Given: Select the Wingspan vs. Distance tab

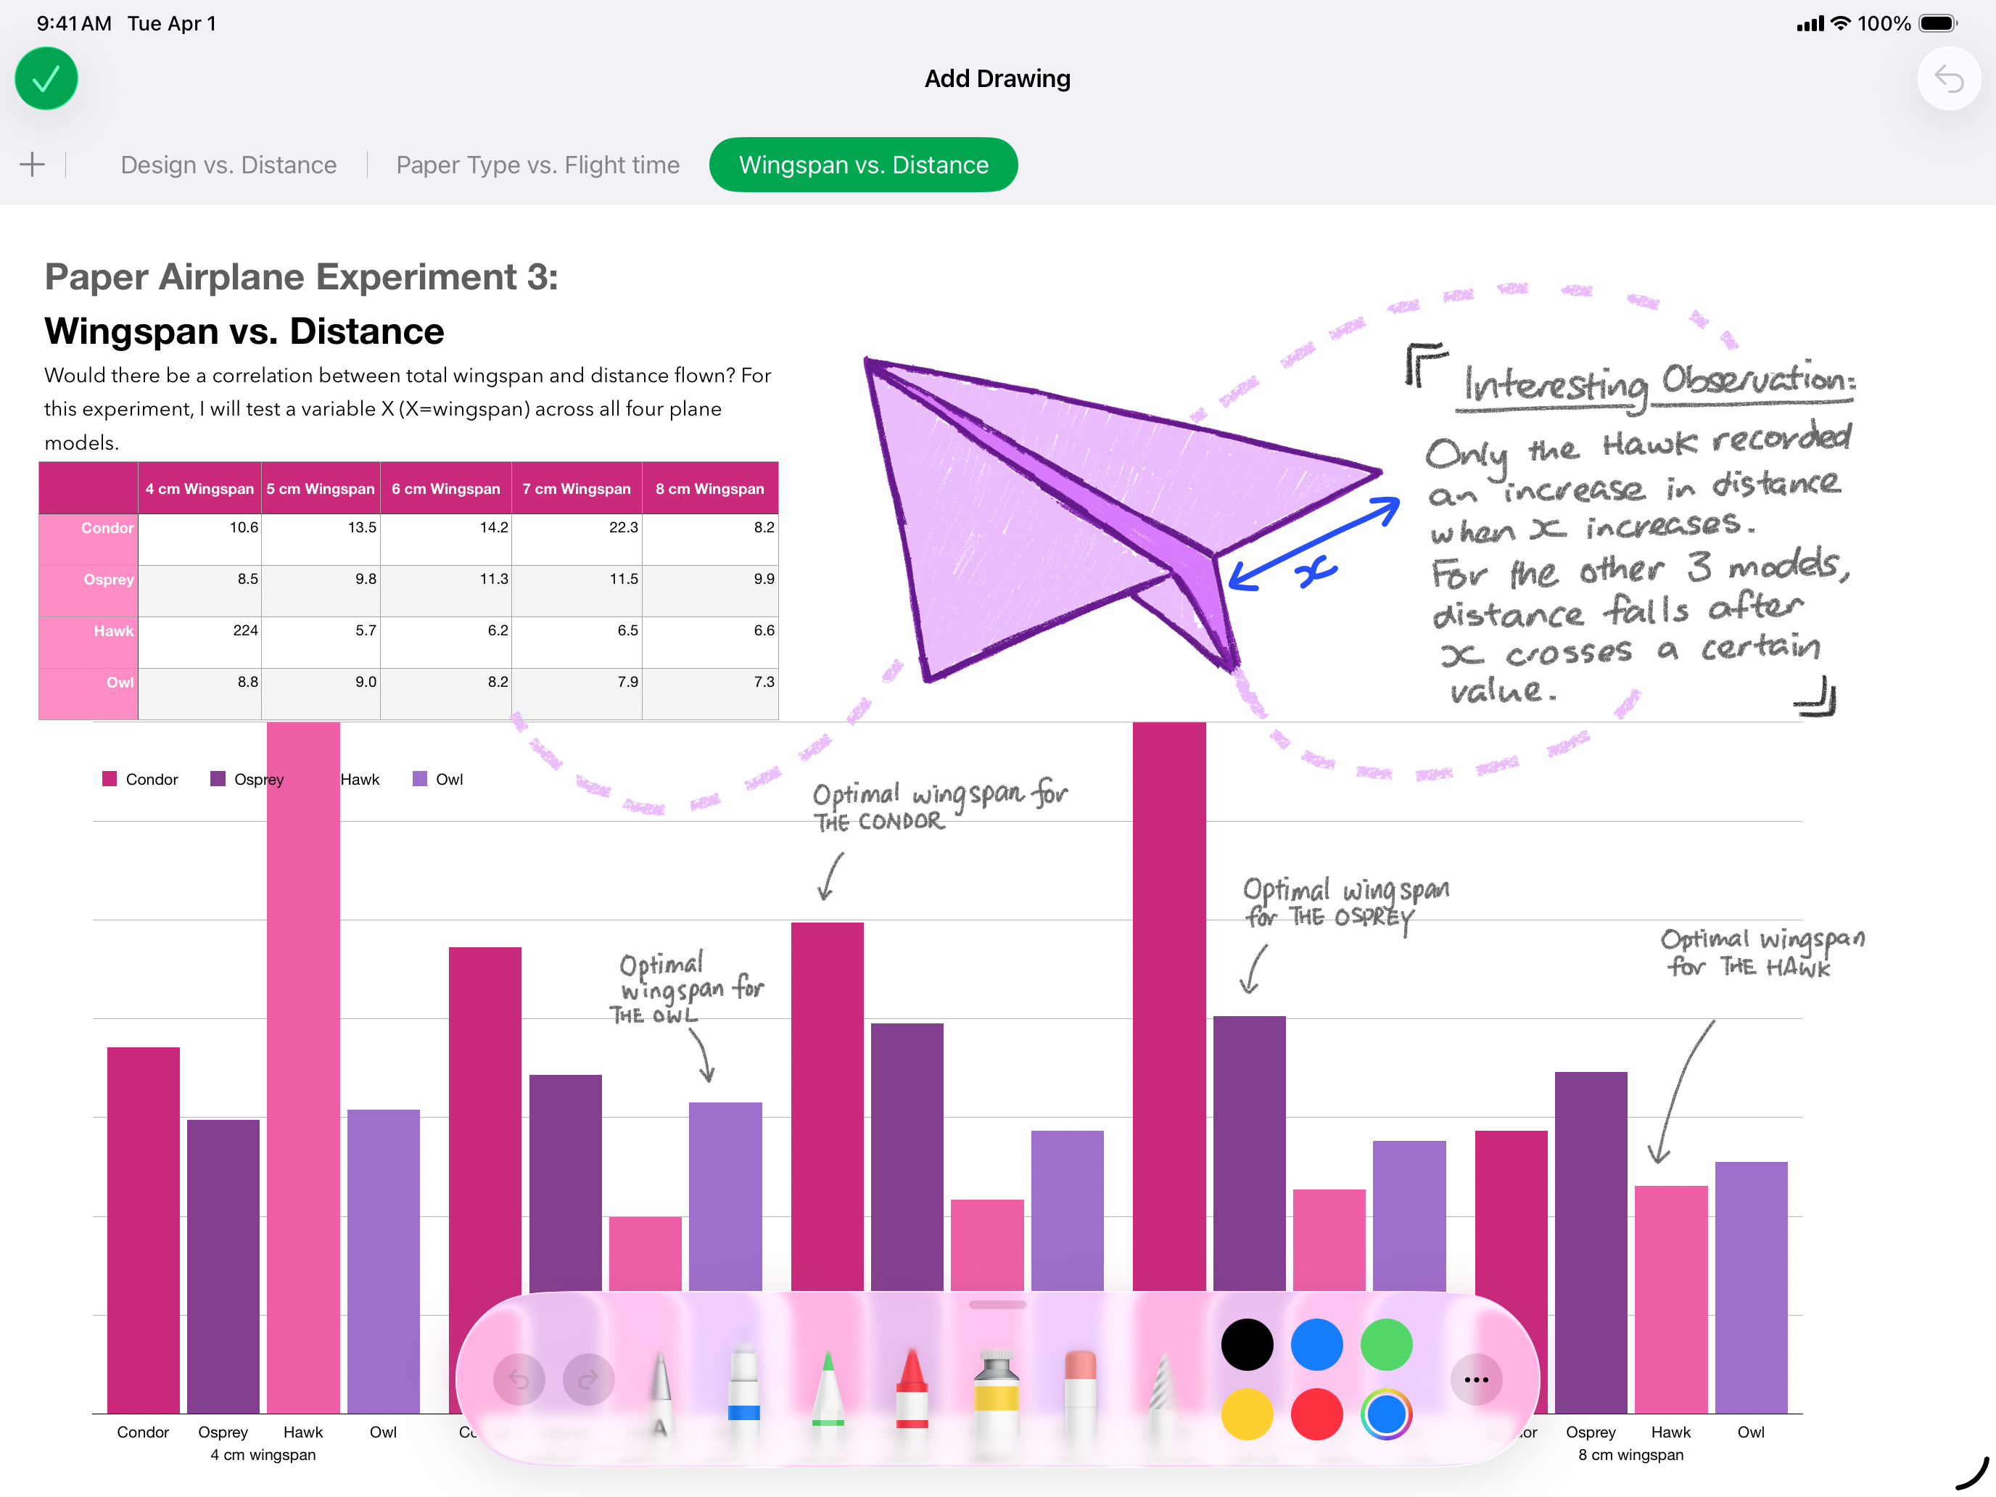Looking at the screenshot, I should click(x=864, y=164).
